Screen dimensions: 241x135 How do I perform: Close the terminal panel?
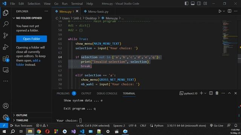236,93
